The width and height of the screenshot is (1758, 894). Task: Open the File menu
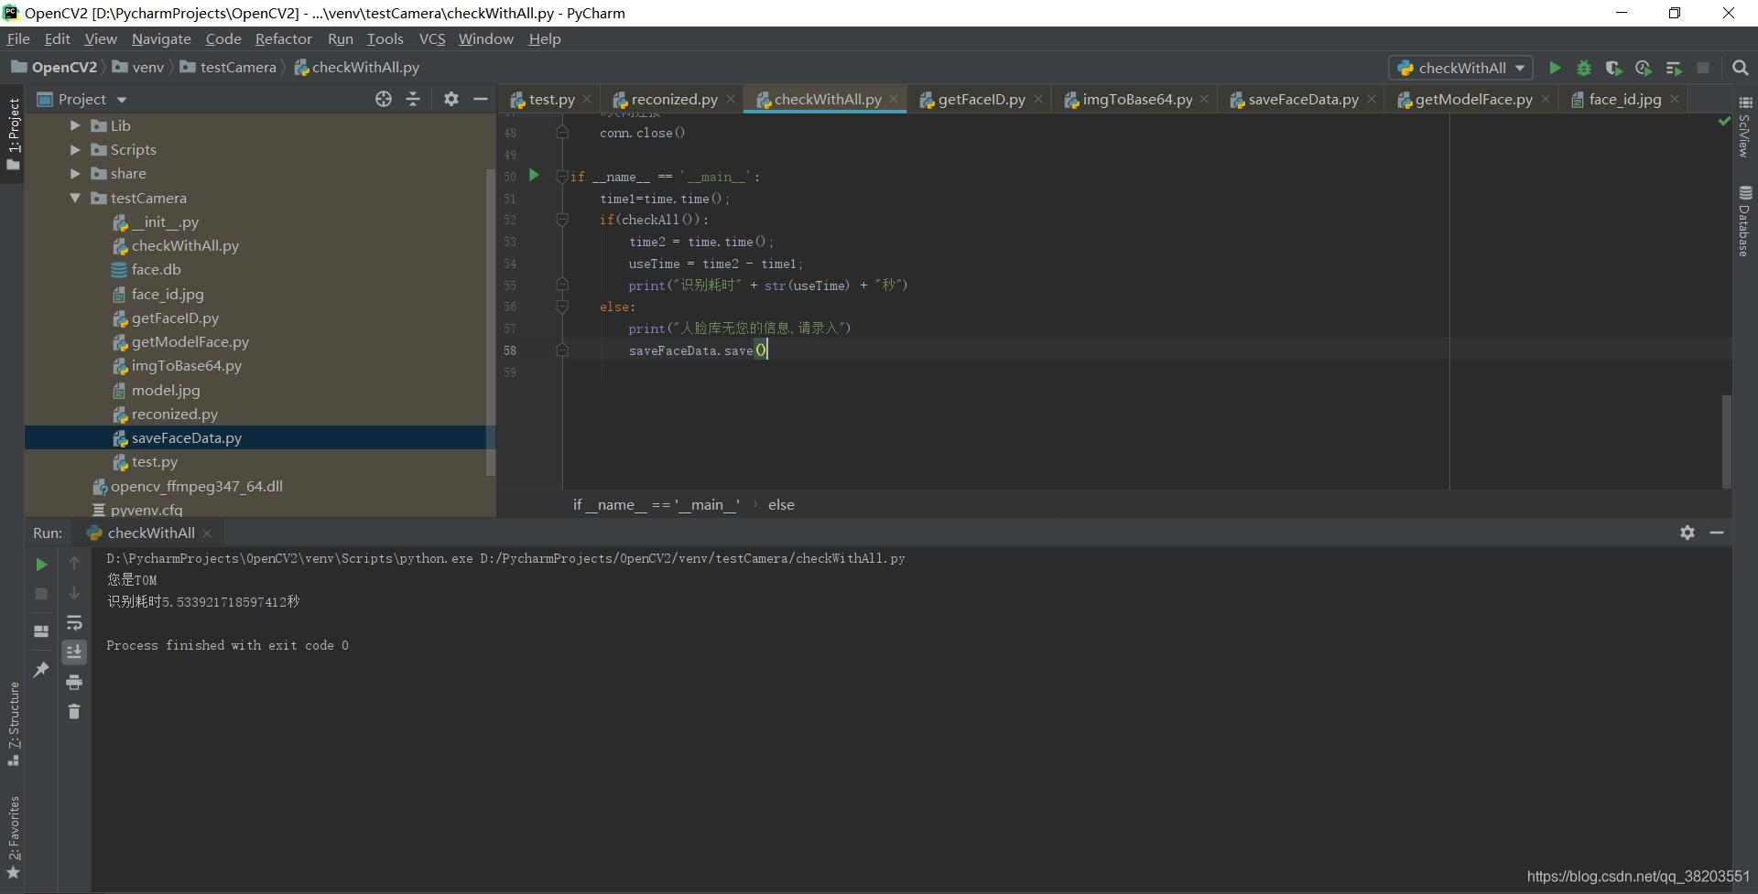tap(18, 38)
